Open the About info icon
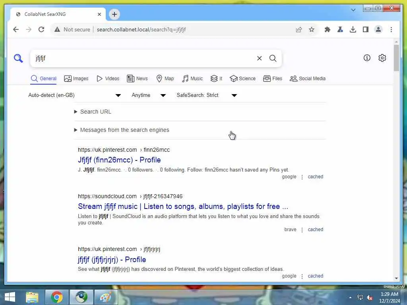 (367, 58)
